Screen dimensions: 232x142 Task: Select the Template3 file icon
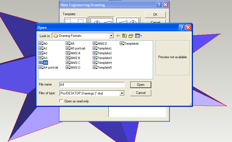coord(95,58)
